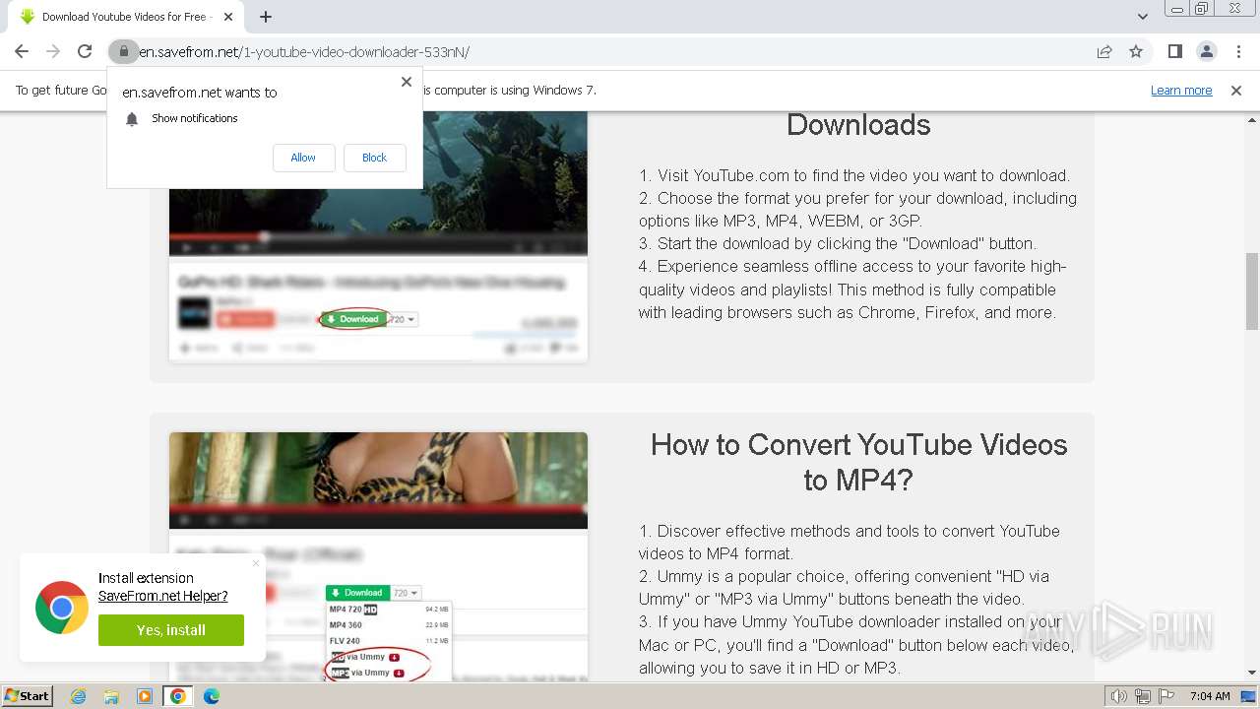Click the Chrome taskbar icon
The image size is (1260, 709).
(178, 696)
